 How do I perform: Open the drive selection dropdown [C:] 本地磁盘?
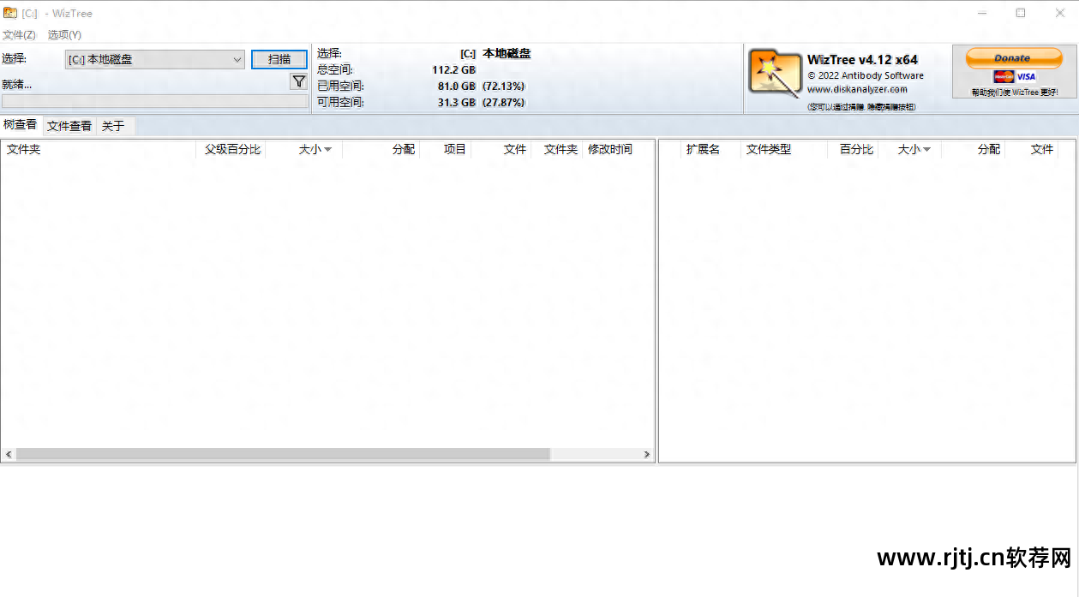[155, 59]
